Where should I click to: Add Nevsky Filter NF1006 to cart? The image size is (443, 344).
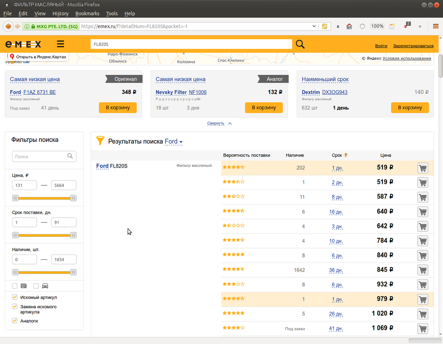264,107
